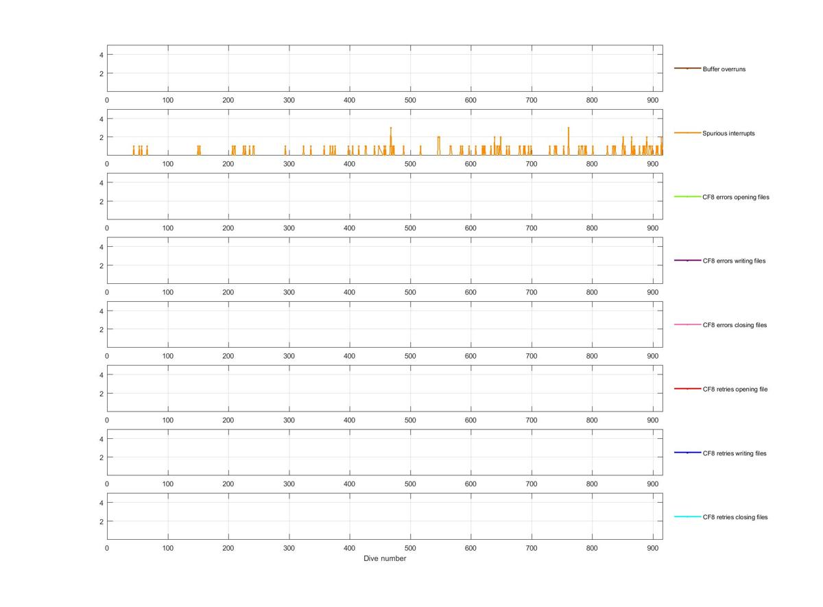Click the brown Buffer overruns legend line

[687, 69]
